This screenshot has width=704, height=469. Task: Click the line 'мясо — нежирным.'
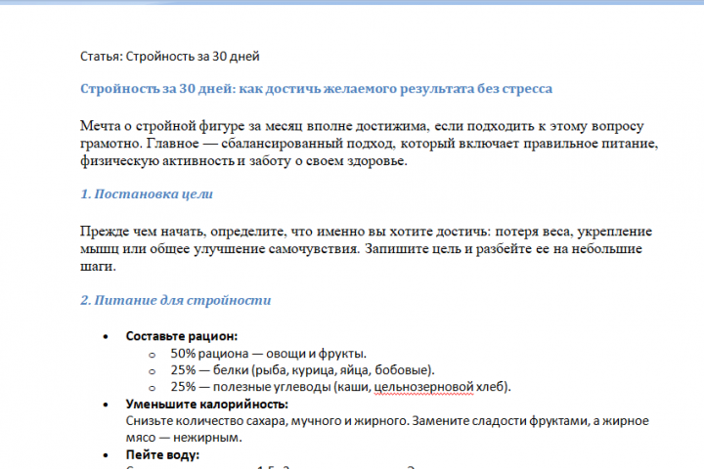click(x=184, y=438)
